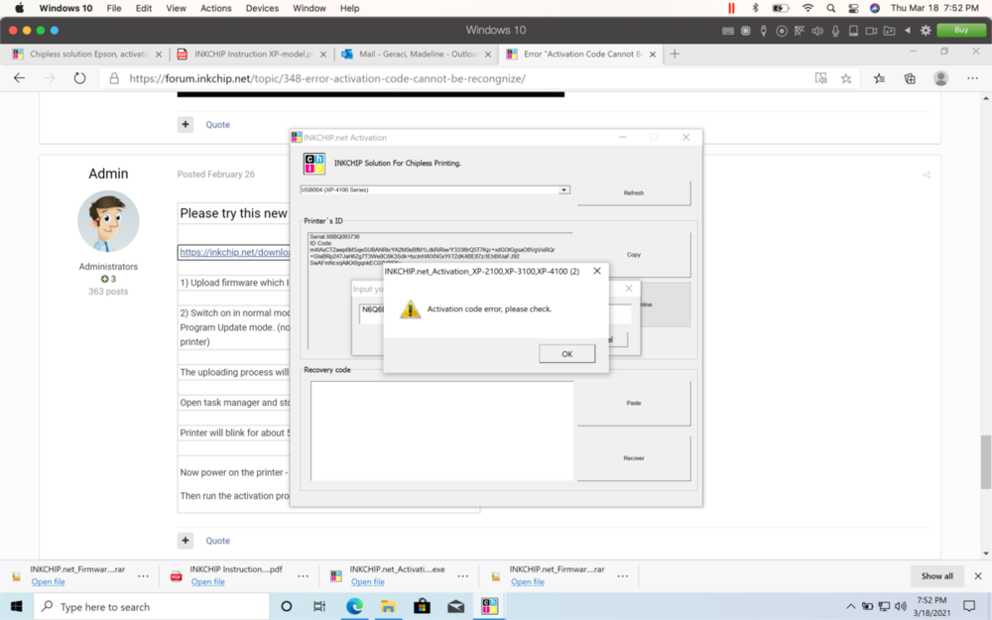Open the Mail app from the taskbar
Screen dimensions: 992x620
[455, 606]
